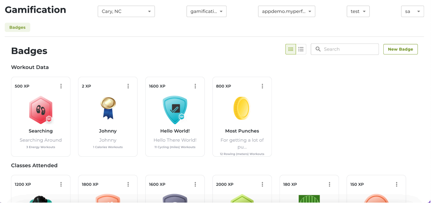436x207 pixels.
Task: Click the Most Punches badge title
Action: tap(242, 131)
